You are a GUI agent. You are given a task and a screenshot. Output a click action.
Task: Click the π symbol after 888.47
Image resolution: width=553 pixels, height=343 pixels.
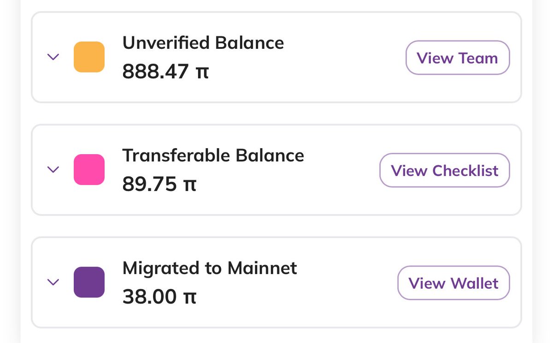pyautogui.click(x=203, y=73)
